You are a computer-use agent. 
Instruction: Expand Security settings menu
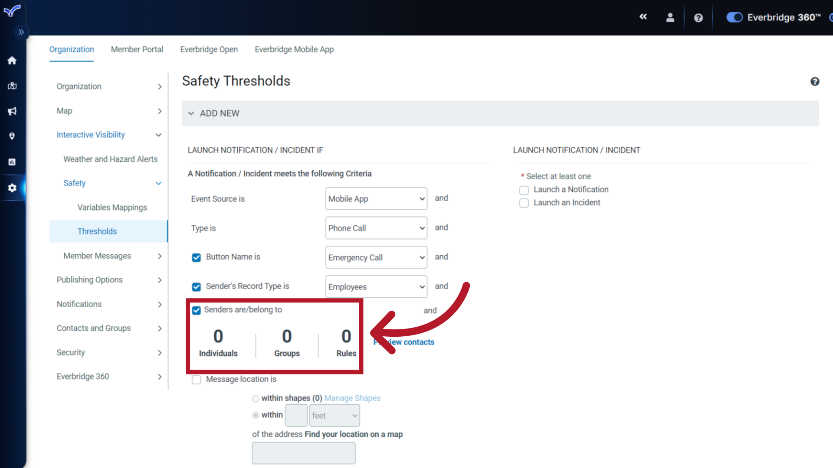tap(109, 352)
